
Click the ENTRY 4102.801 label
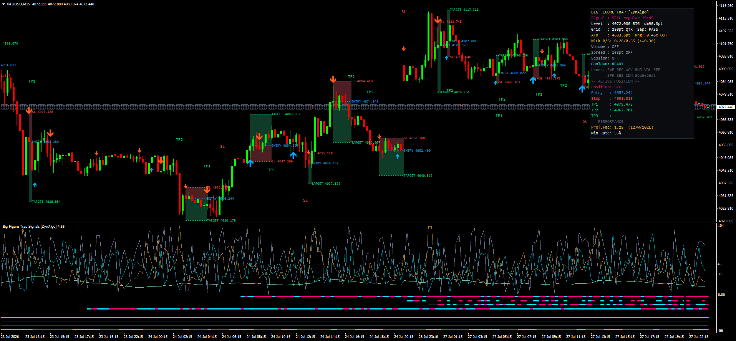463,41
